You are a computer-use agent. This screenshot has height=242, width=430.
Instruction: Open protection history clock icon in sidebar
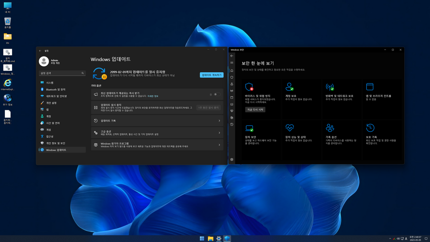click(232, 124)
